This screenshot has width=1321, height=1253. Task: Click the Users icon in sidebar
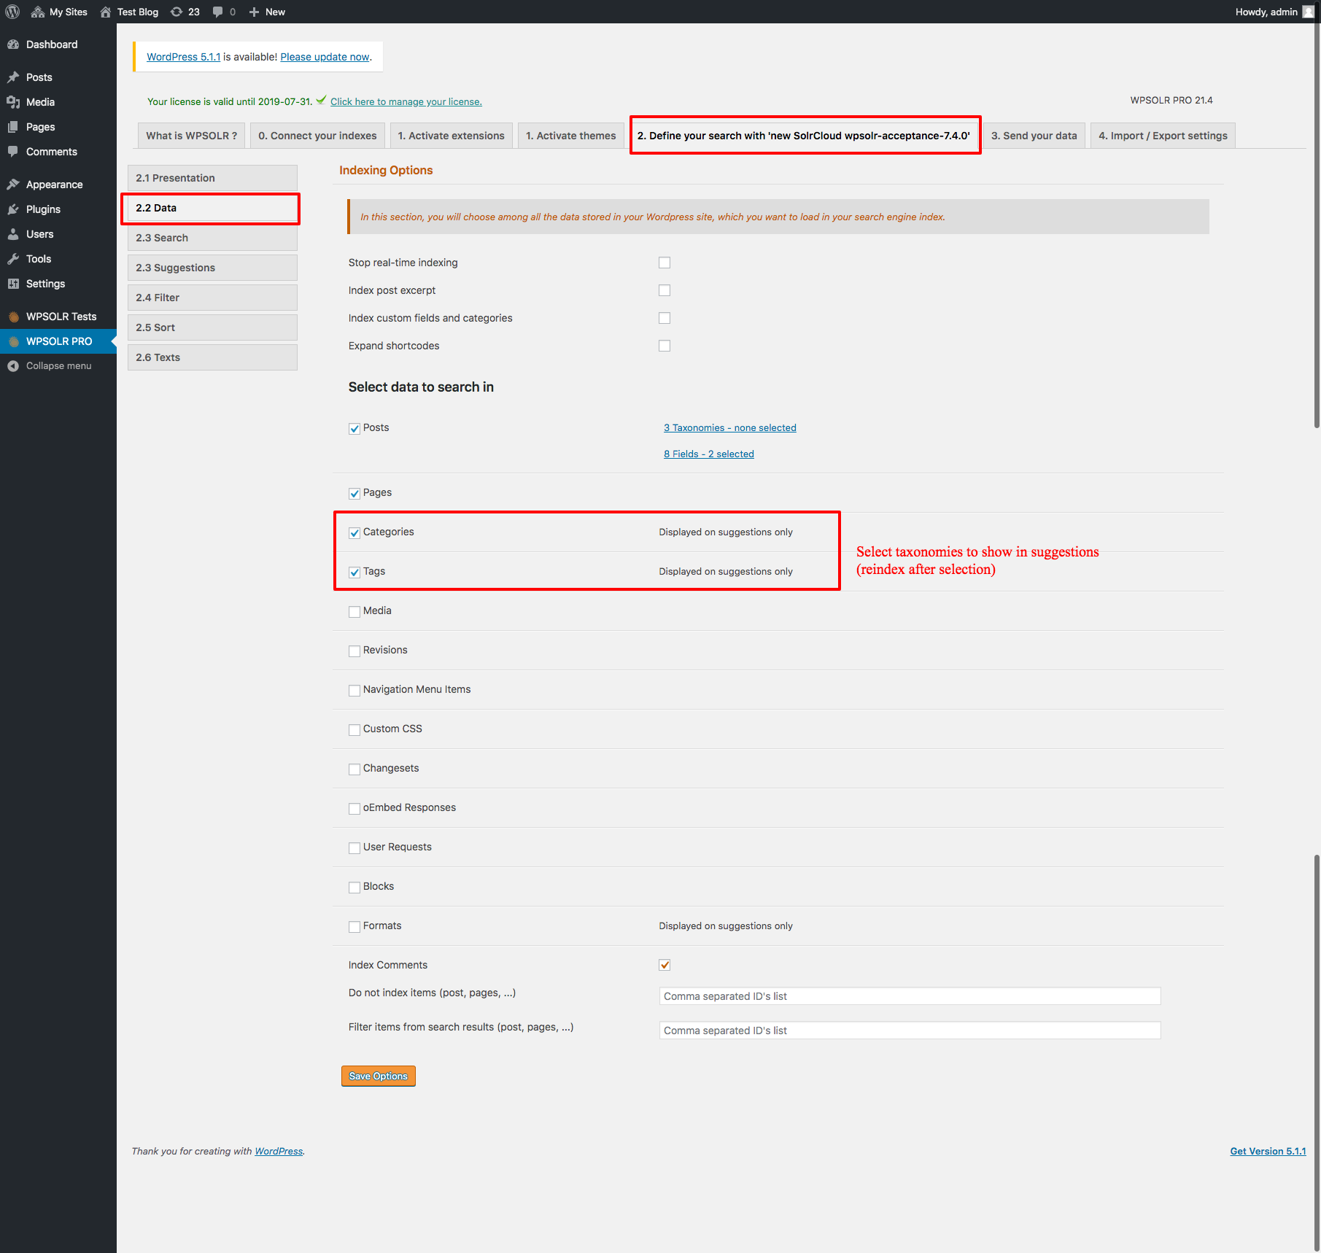click(13, 234)
